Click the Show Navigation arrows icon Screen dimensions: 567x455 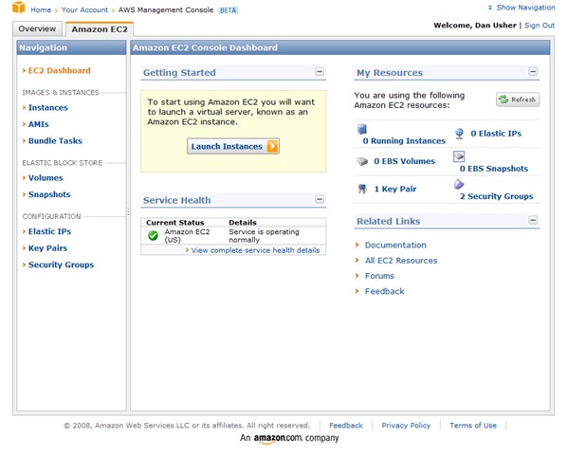(x=490, y=8)
